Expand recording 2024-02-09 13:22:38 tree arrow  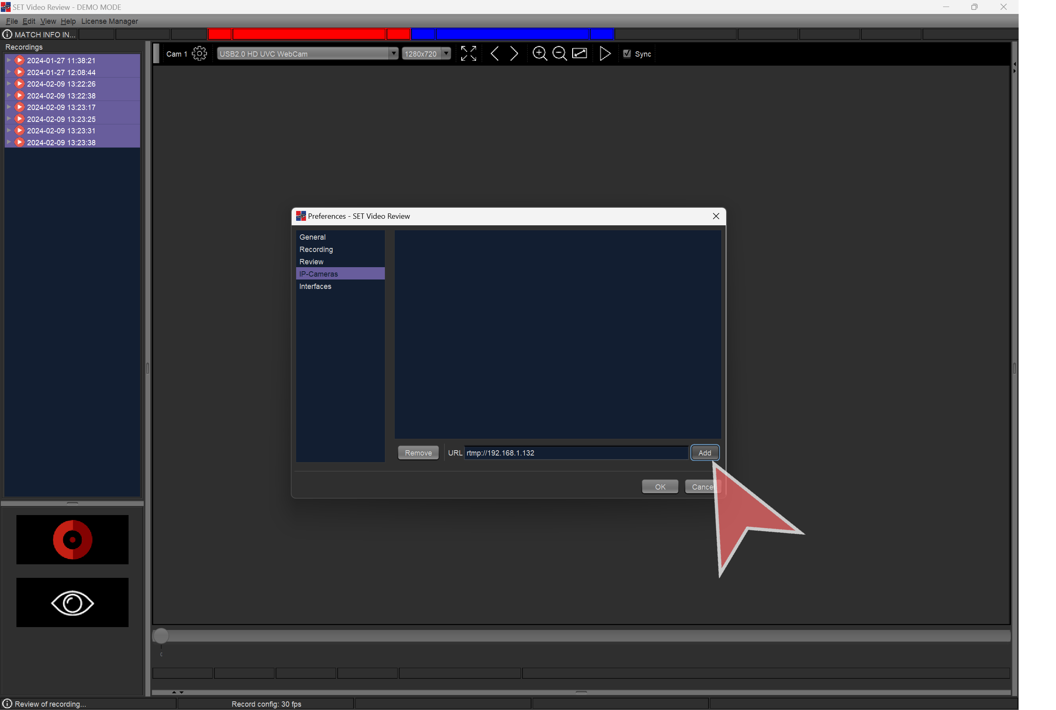point(9,95)
